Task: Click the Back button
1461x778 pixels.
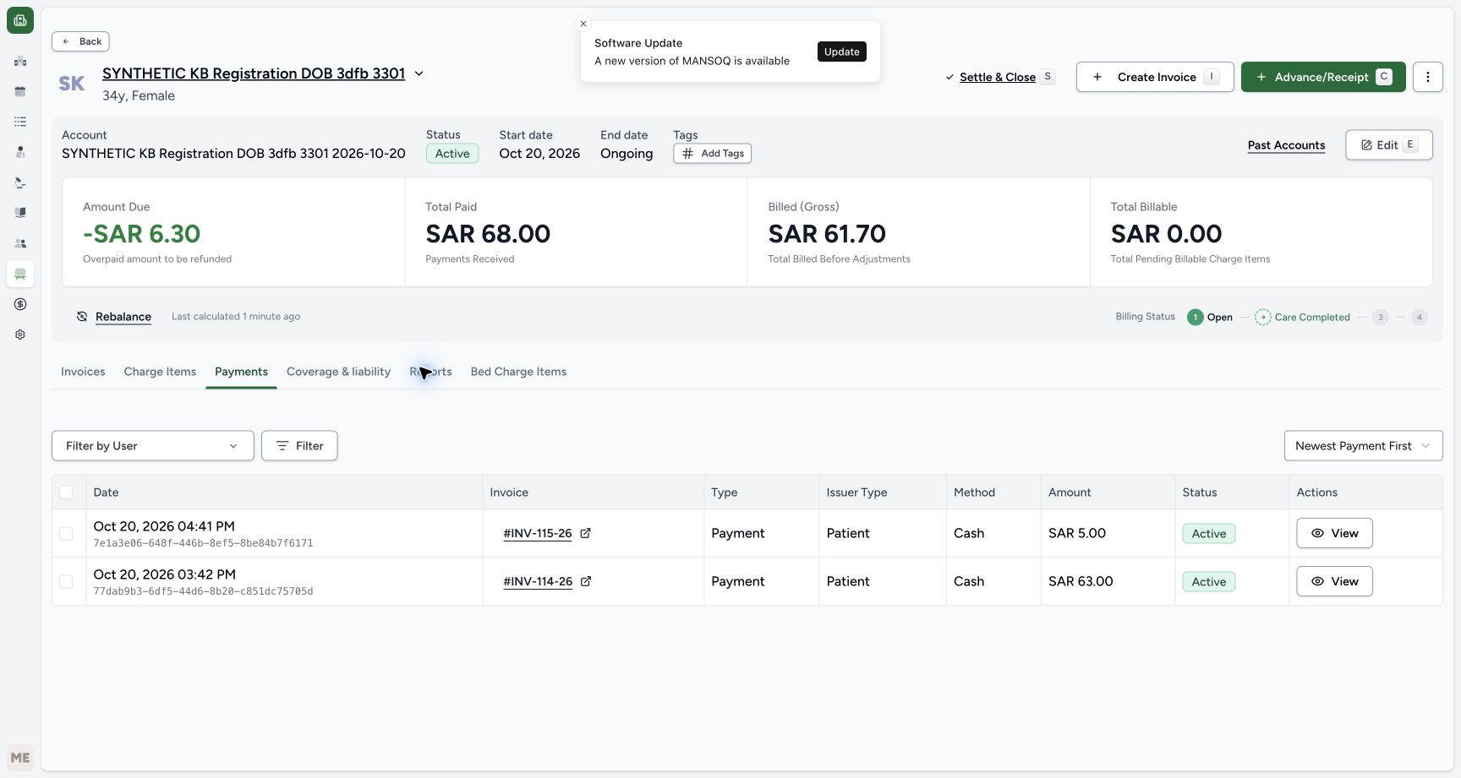Action: [x=80, y=41]
